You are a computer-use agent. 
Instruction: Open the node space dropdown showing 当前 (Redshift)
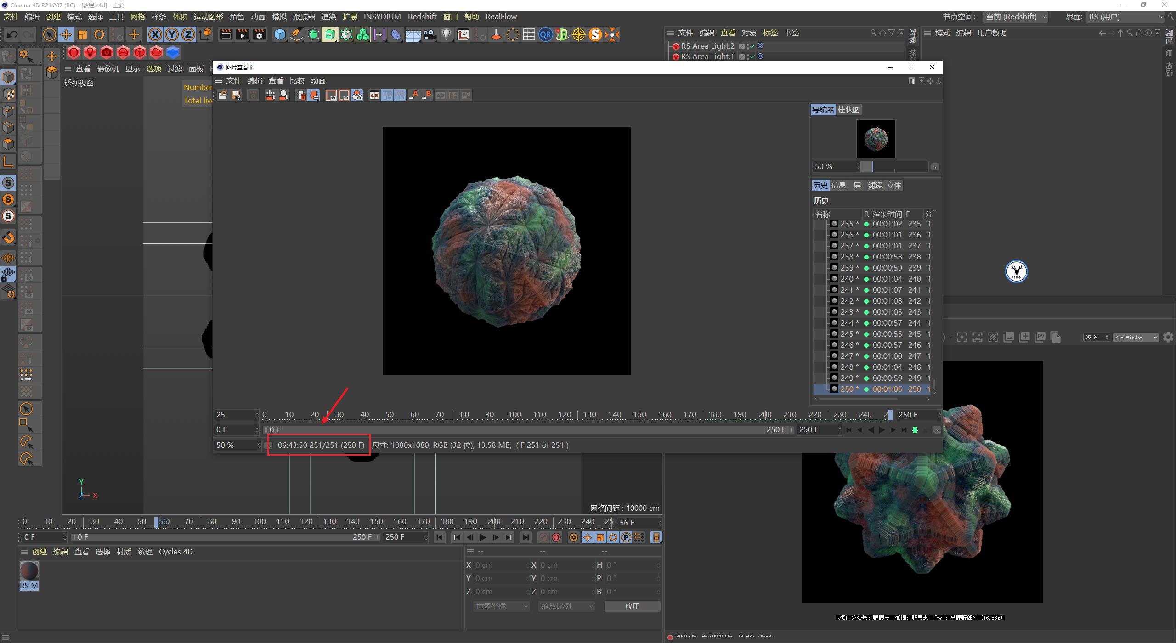click(1016, 17)
